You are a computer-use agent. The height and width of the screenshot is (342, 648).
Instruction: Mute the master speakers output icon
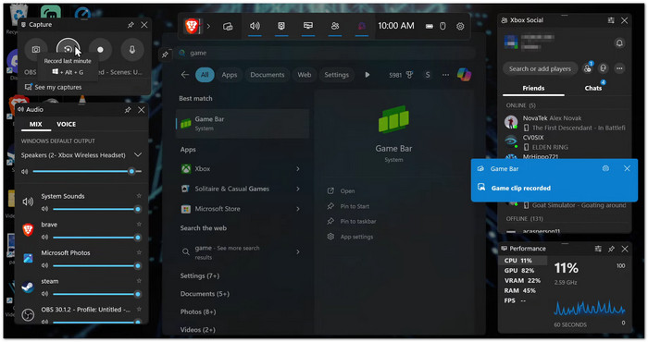pos(24,171)
